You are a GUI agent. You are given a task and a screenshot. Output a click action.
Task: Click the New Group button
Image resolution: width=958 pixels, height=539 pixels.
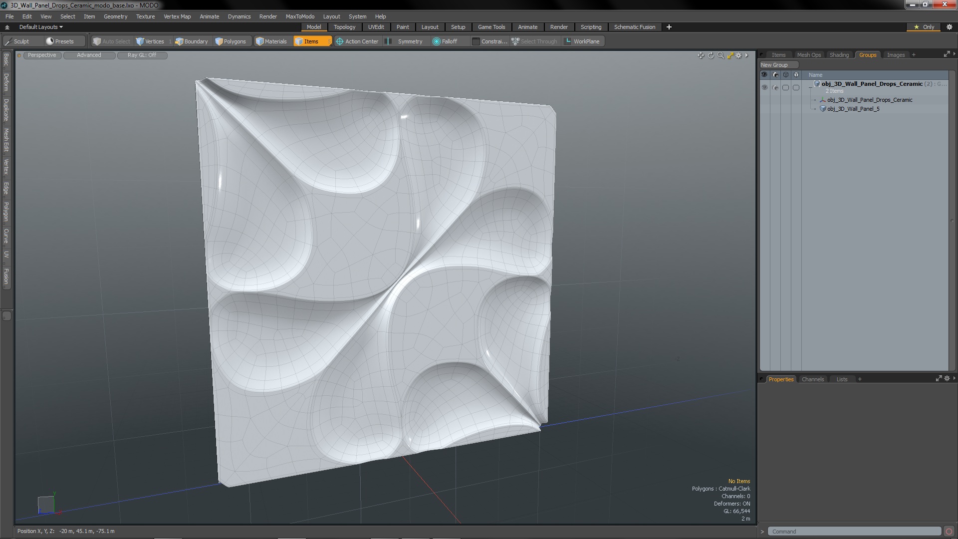pyautogui.click(x=778, y=65)
